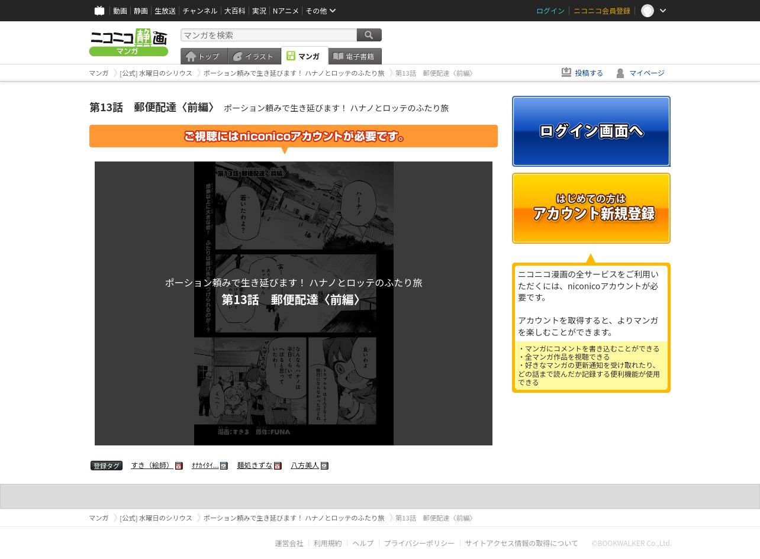Click bottom breadcrumb マンガ link

pyautogui.click(x=99, y=518)
